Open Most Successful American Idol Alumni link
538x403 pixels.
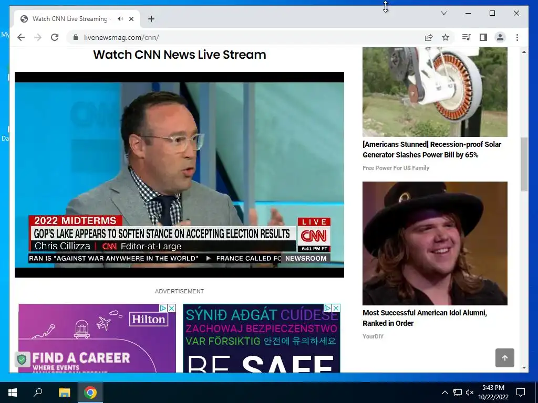(x=425, y=317)
